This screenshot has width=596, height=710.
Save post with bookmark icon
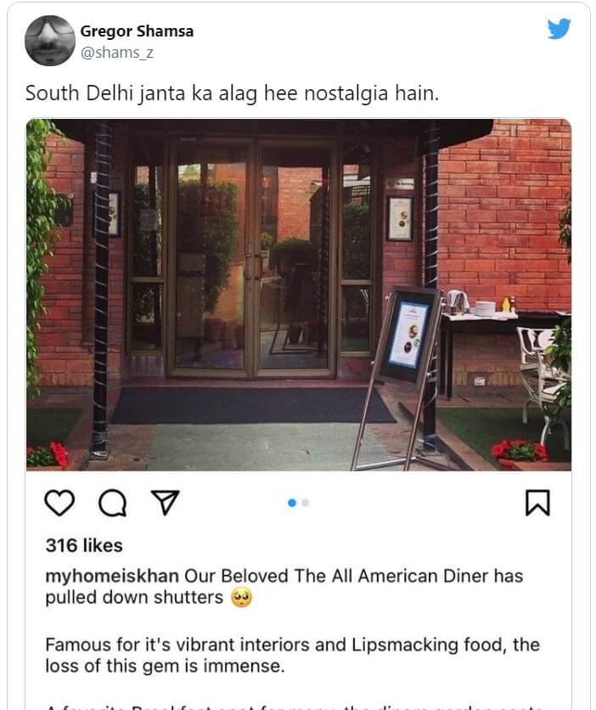[x=537, y=503]
